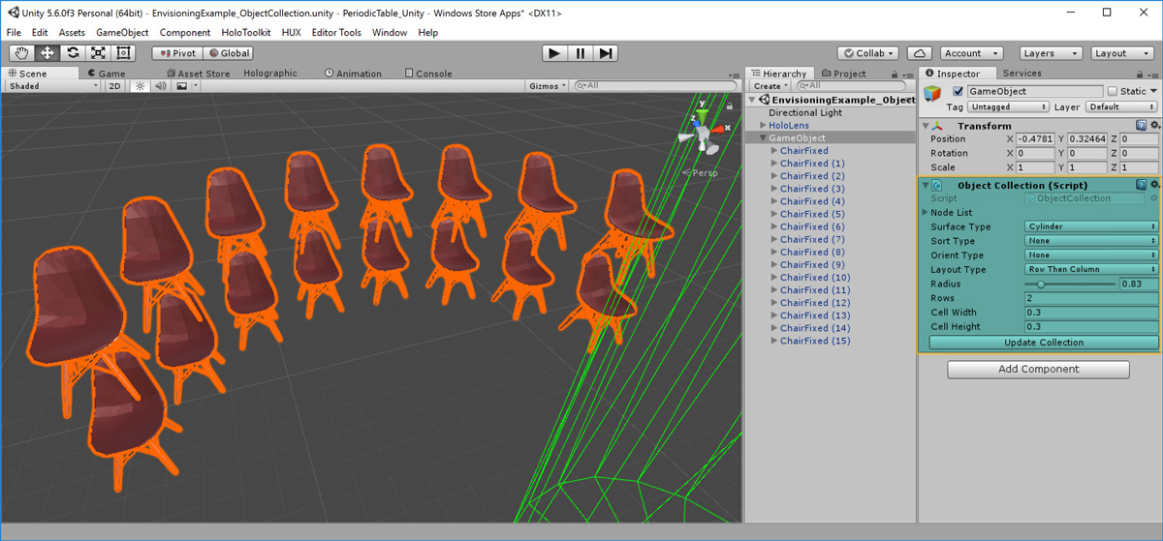Uncheck the GameObject active checkbox
The height and width of the screenshot is (541, 1163).
tap(959, 92)
